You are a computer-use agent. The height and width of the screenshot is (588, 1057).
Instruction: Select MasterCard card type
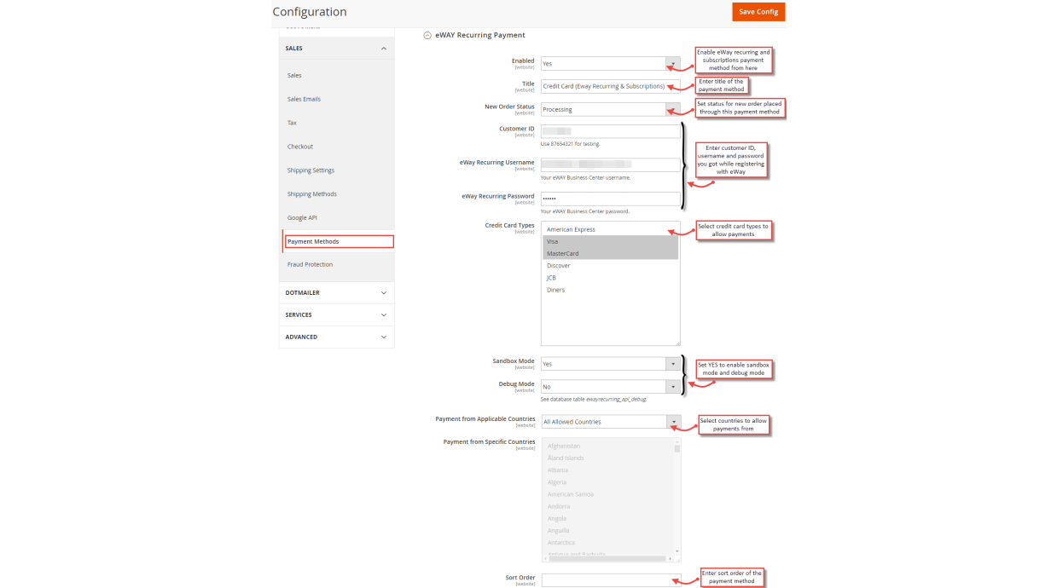610,253
